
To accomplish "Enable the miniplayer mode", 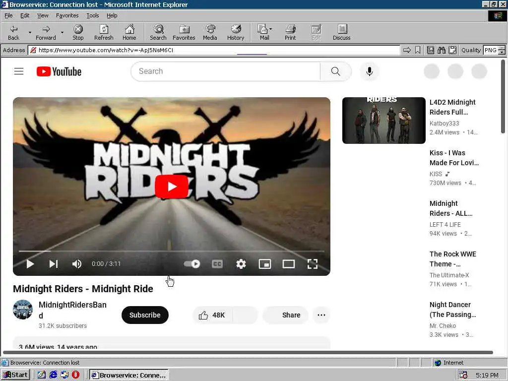I will click(x=265, y=264).
